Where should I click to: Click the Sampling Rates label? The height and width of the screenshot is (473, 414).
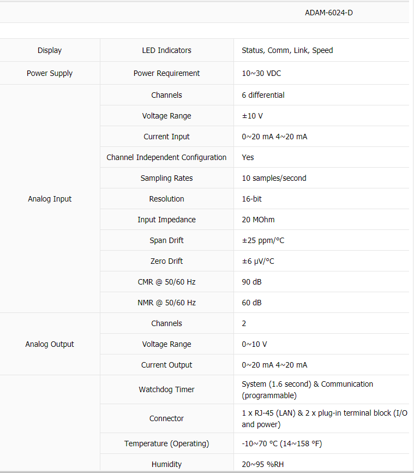(x=166, y=178)
